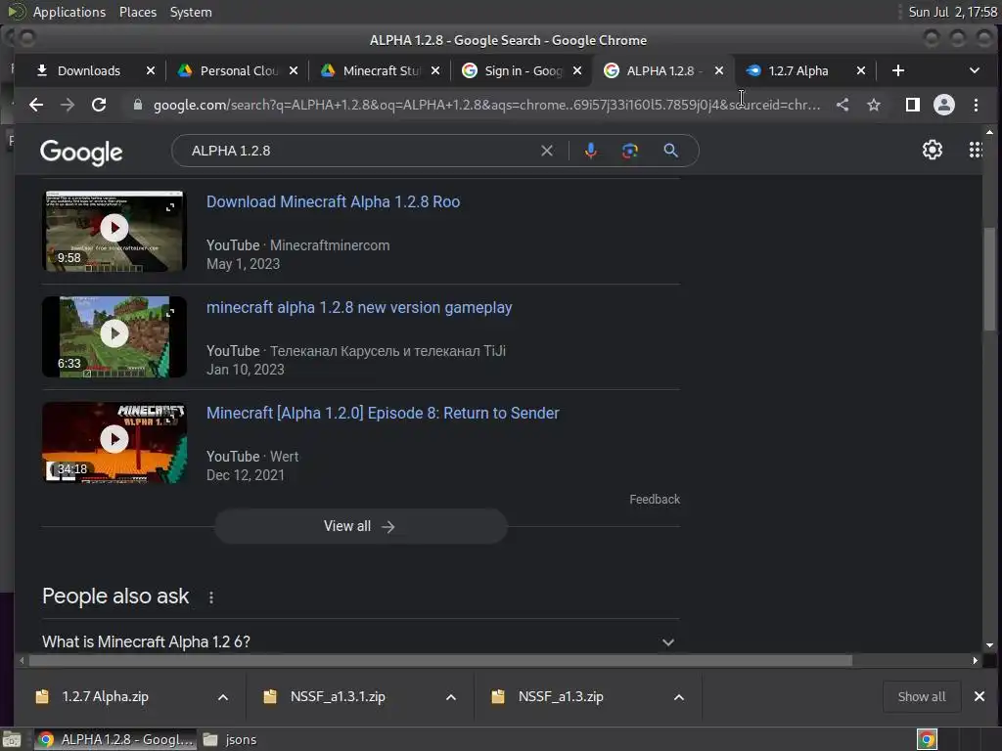1002x751 pixels.
Task: Open the side panel icon
Action: tap(913, 105)
